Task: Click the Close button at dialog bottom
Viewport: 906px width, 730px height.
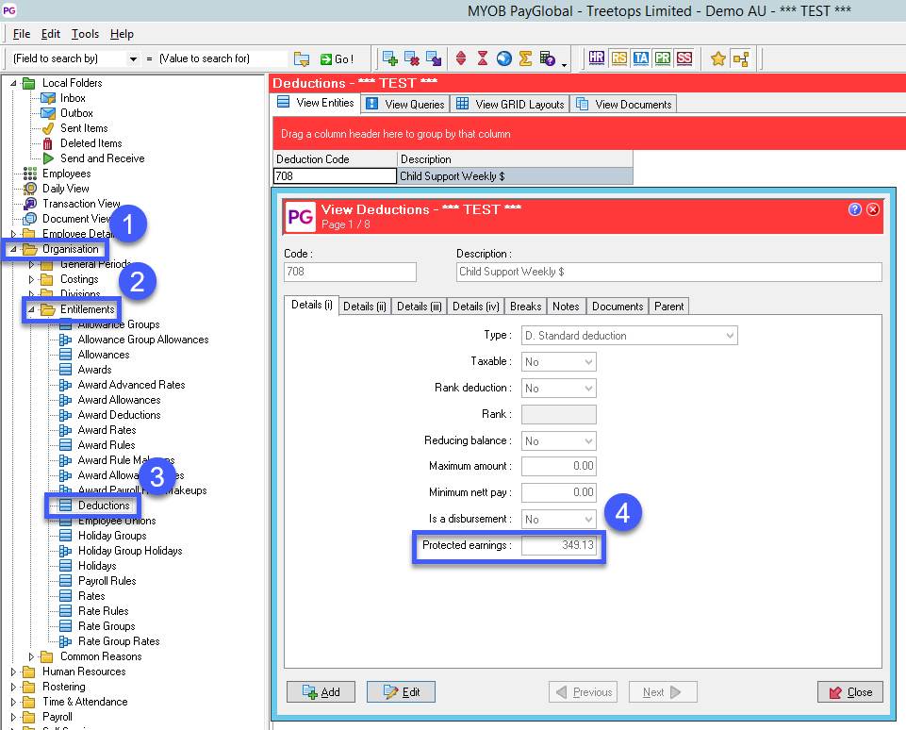Action: click(x=850, y=692)
